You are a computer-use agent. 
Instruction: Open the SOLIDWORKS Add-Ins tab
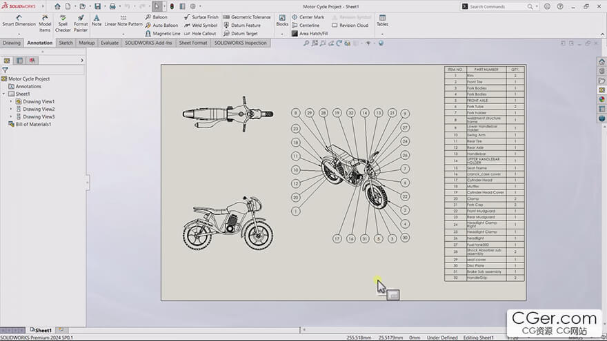pyautogui.click(x=148, y=43)
